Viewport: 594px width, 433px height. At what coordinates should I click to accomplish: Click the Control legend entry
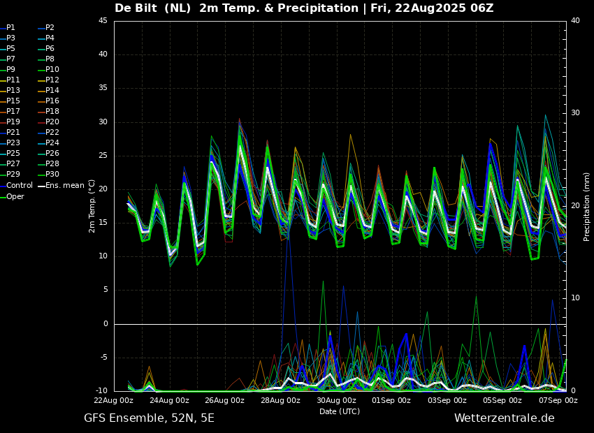[16, 186]
